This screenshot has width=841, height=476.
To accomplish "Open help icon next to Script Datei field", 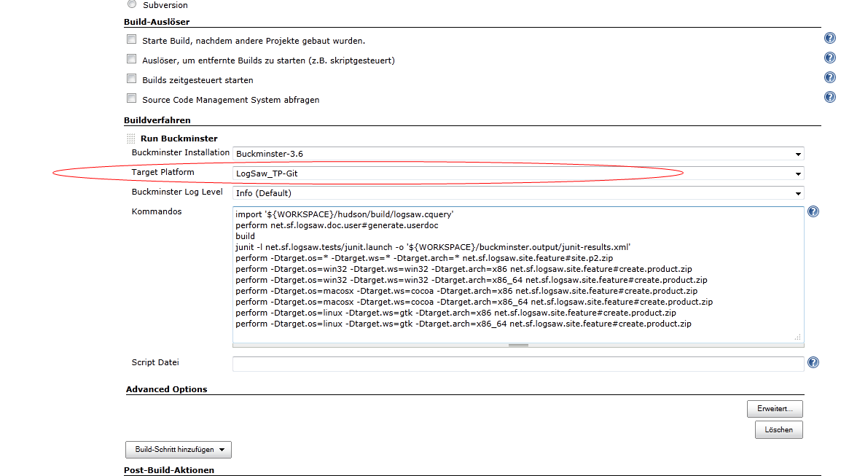I will pyautogui.click(x=813, y=362).
